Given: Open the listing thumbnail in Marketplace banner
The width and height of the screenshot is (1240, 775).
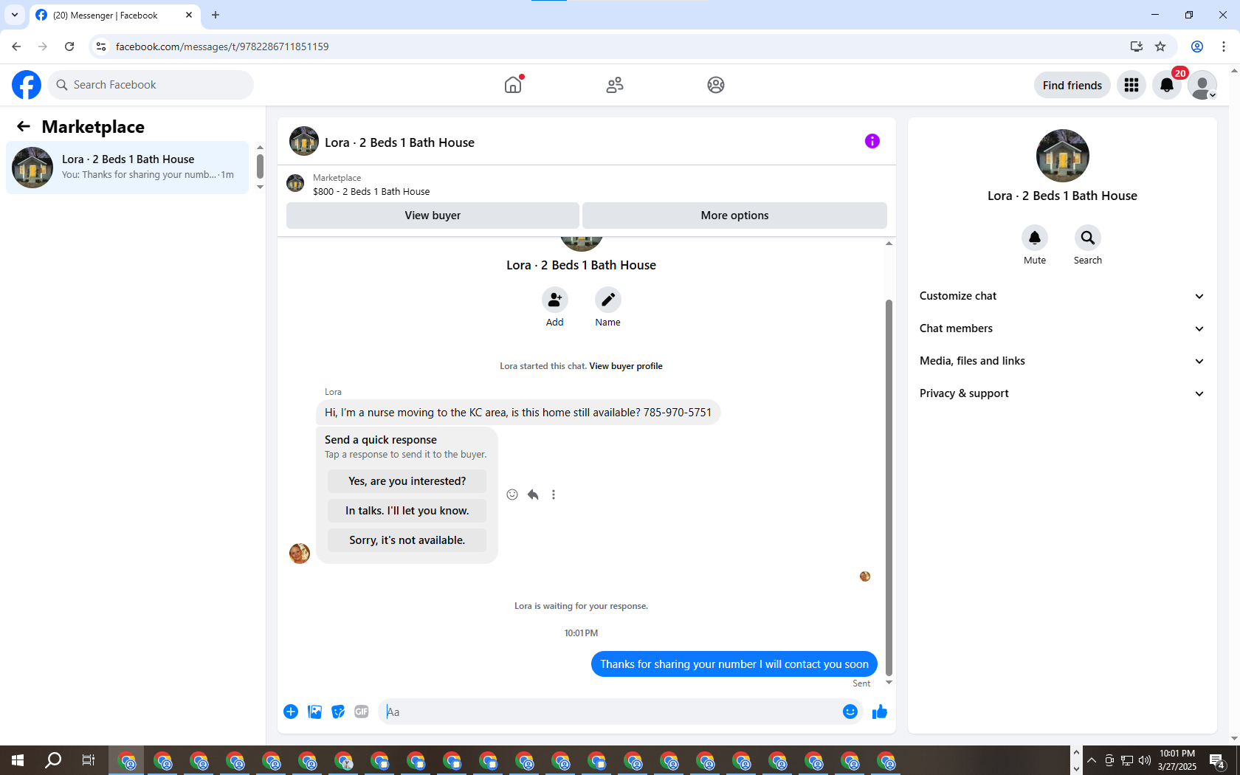Looking at the screenshot, I should click(x=295, y=184).
